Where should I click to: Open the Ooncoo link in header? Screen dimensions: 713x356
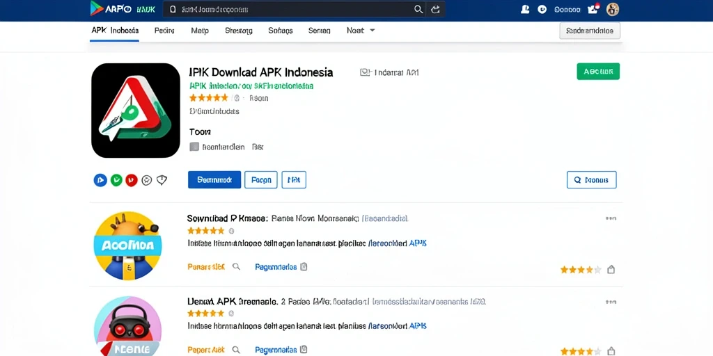(567, 10)
